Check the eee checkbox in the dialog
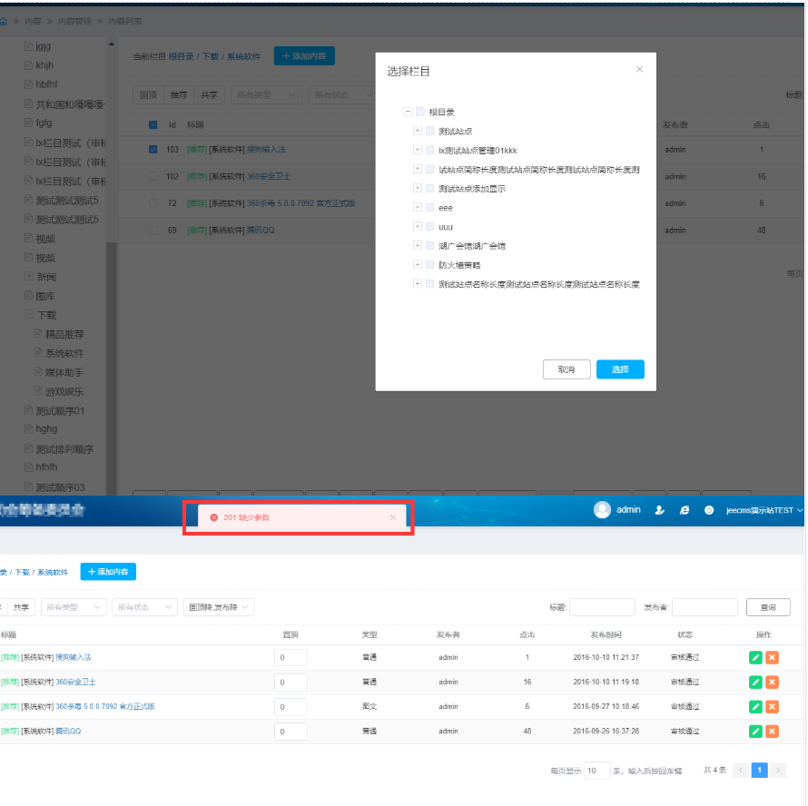Image resolution: width=808 pixels, height=806 pixels. (429, 207)
